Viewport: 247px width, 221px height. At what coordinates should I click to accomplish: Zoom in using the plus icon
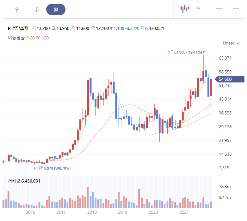tap(236, 9)
